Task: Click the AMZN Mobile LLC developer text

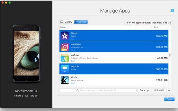Action: (79, 80)
